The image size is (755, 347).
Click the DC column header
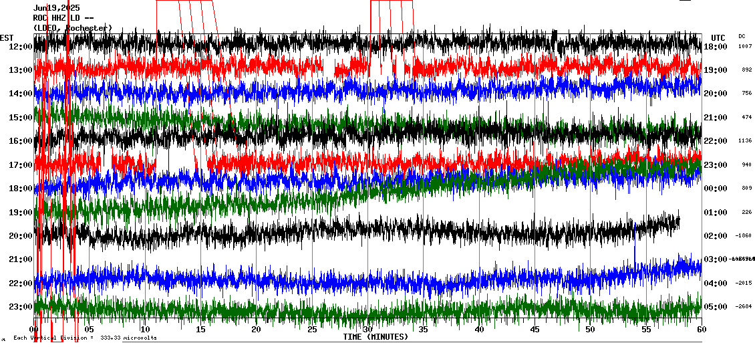(x=742, y=36)
